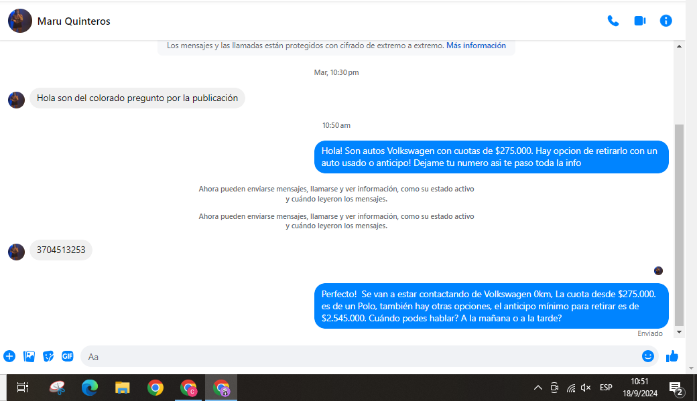The height and width of the screenshot is (401, 697).
Task: Start a video call from chat header
Action: (x=639, y=21)
